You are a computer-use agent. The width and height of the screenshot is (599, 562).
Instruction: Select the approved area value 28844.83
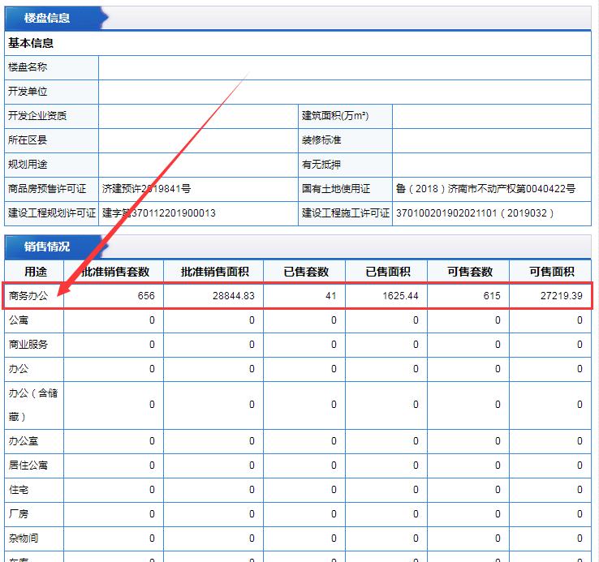[x=234, y=296]
